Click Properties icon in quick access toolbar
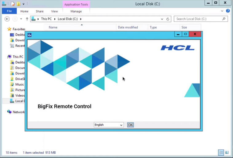The width and height of the screenshot is (233, 158). [13, 4]
